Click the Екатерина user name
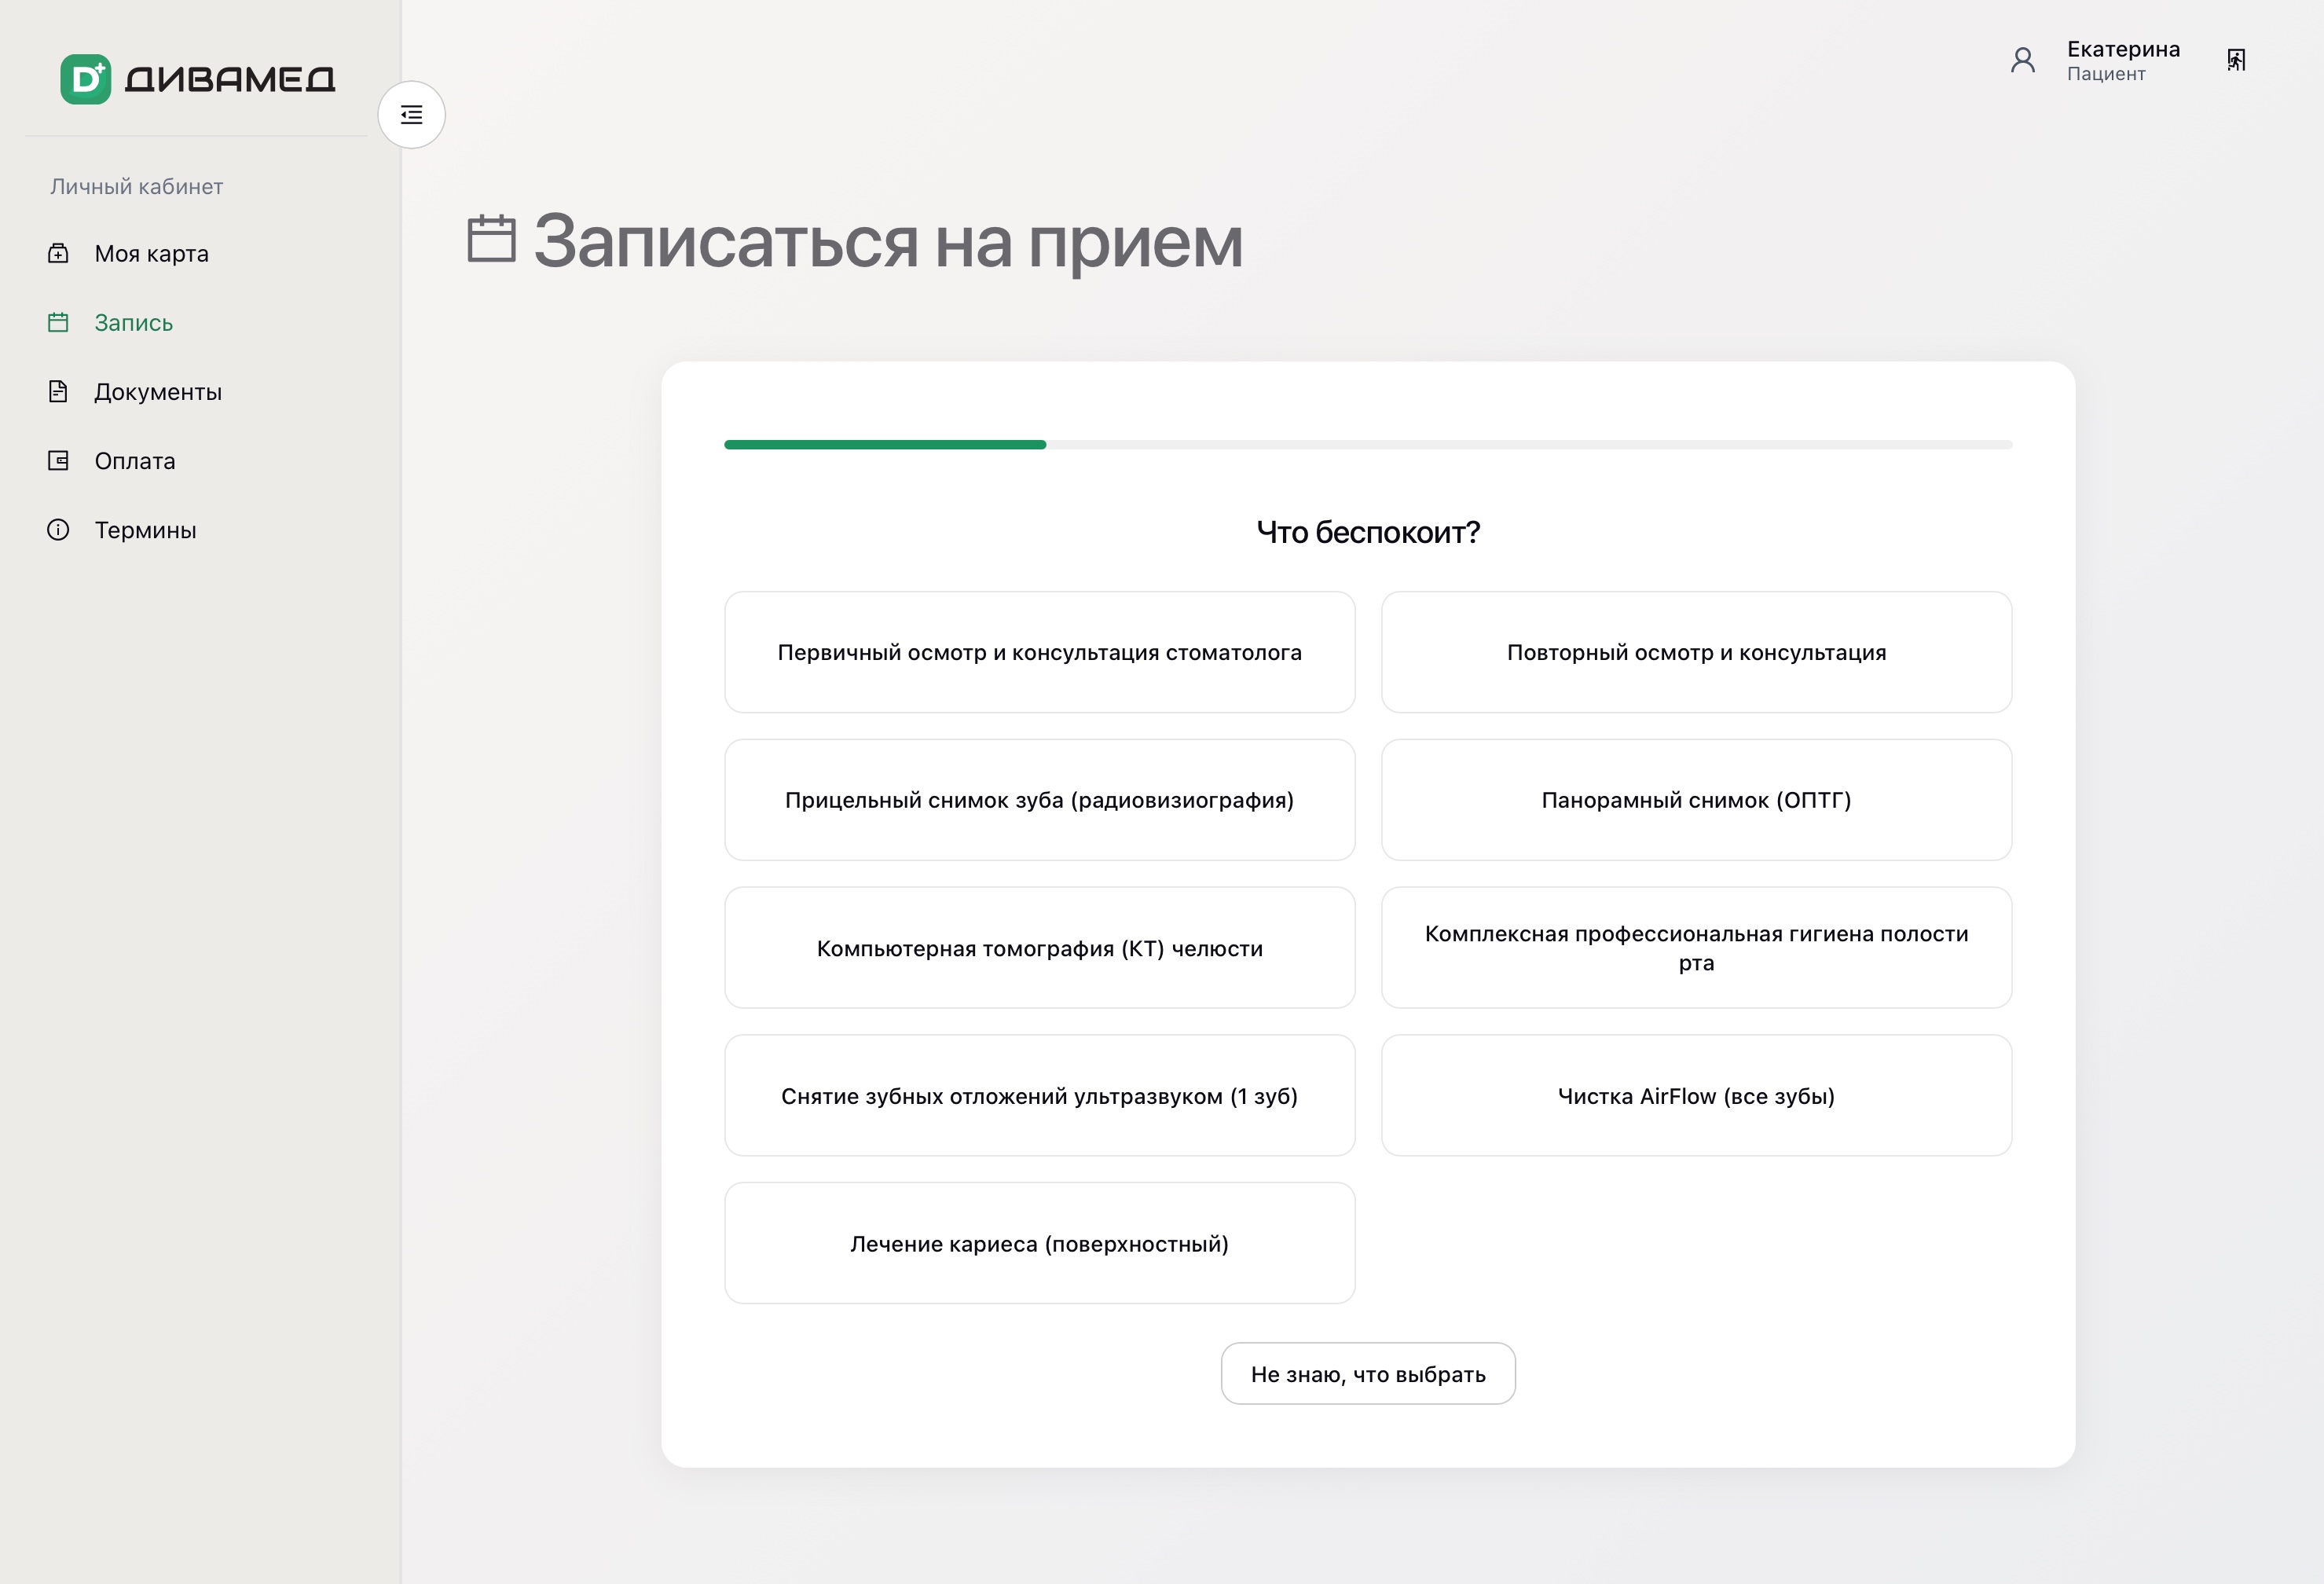Screen dimensions: 2324x1584 point(2123,49)
